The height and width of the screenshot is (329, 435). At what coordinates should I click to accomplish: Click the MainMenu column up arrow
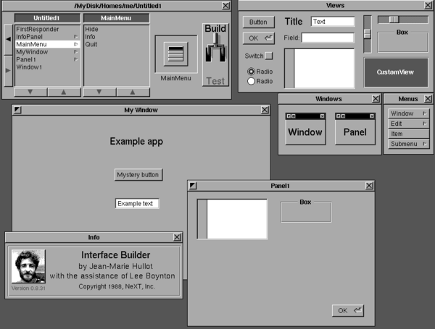pos(133,92)
